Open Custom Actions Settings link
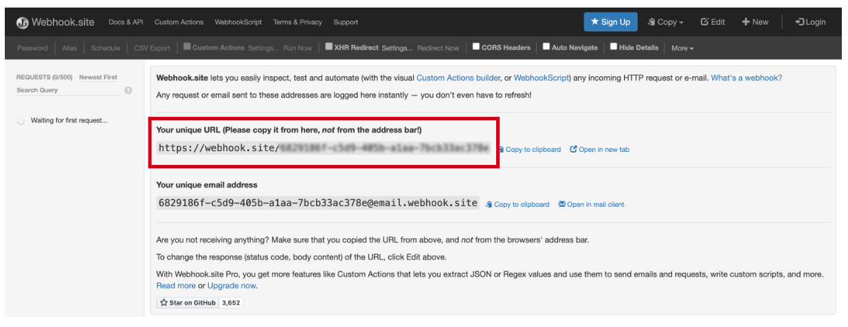Image resolution: width=848 pixels, height=327 pixels. coord(264,48)
